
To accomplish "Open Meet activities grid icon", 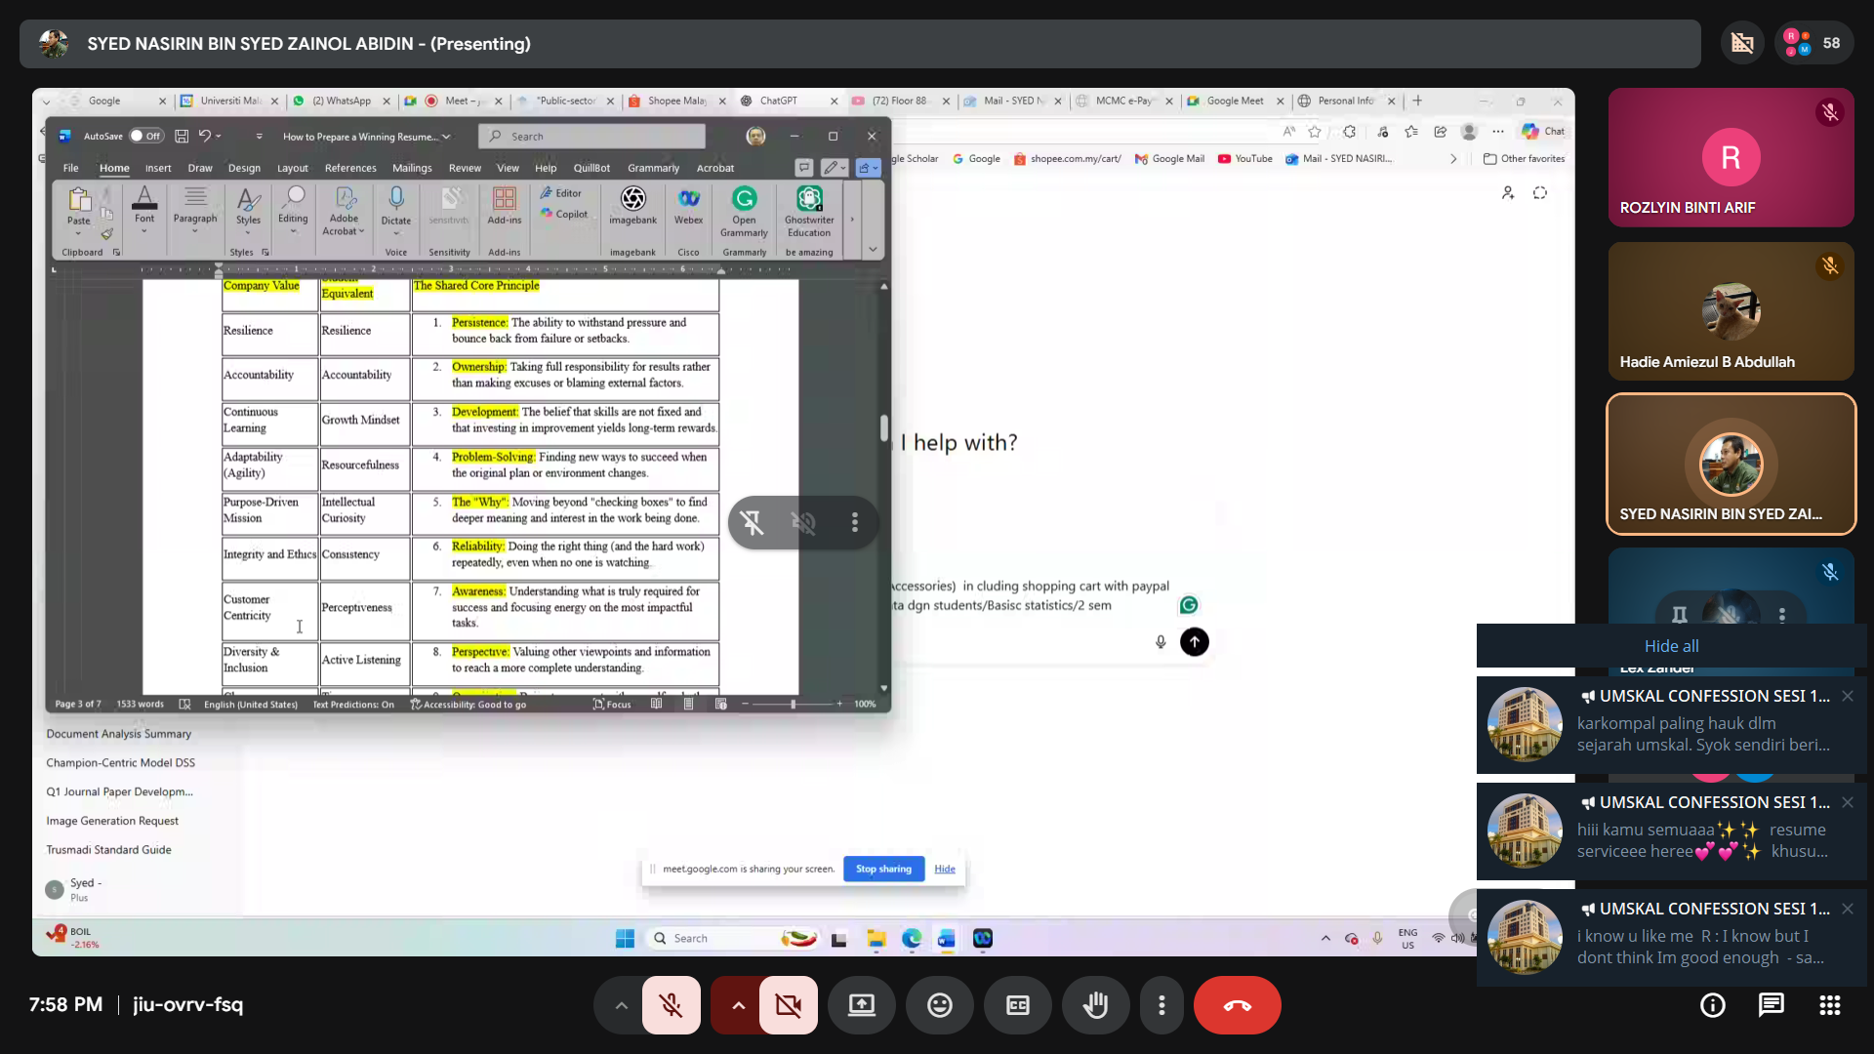I will coord(1830,1005).
